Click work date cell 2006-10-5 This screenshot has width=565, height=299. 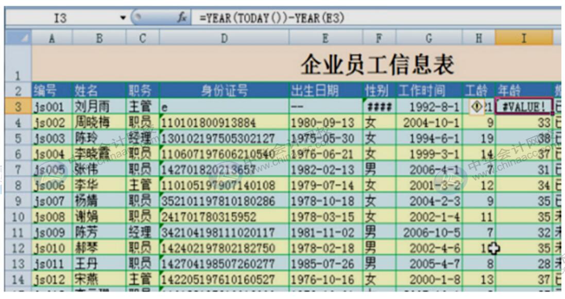pos(429,233)
